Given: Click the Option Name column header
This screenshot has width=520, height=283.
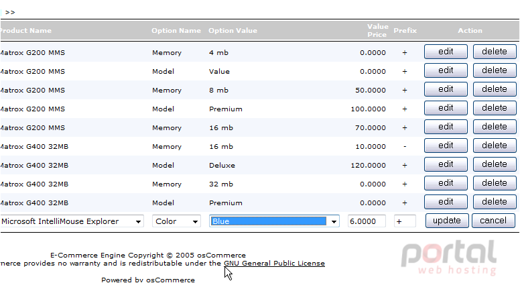Looking at the screenshot, I should [176, 31].
